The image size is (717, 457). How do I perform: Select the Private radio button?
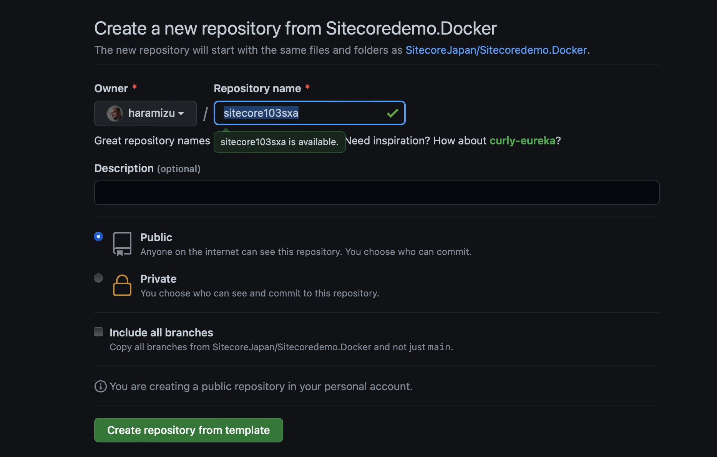[98, 278]
